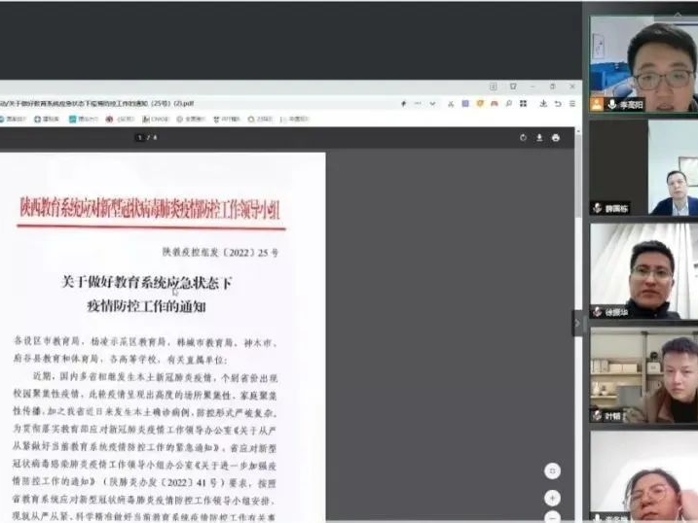Image resolution: width=698 pixels, height=523 pixels.
Task: Click the fit-to-page button in PDF viewer
Action: [552, 471]
